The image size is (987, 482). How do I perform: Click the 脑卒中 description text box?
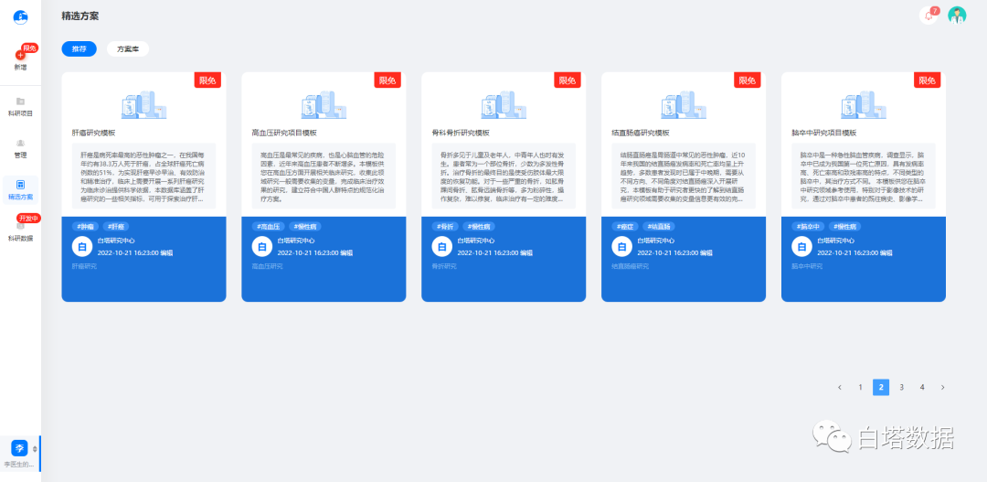click(x=864, y=176)
